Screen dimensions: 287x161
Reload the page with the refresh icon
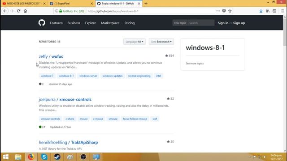coord(18,11)
